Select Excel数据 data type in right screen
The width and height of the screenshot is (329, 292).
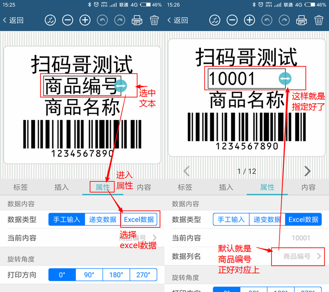pos(303,219)
